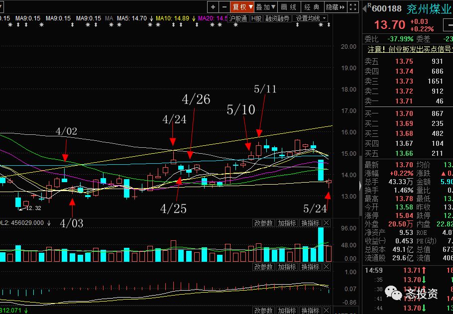Click the arrow after MA5: 14.70
453x314 pixels.
point(151,18)
